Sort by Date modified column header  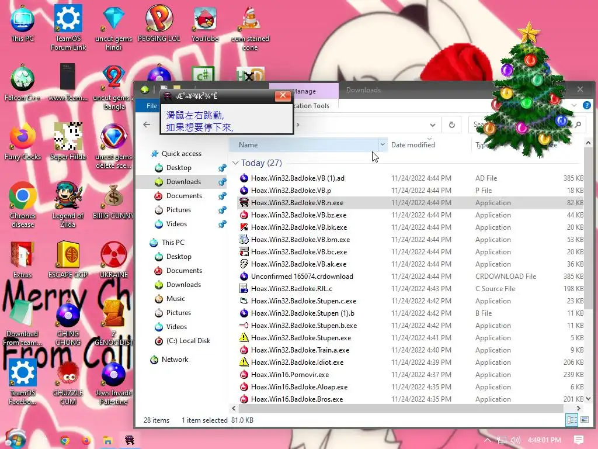(x=413, y=145)
